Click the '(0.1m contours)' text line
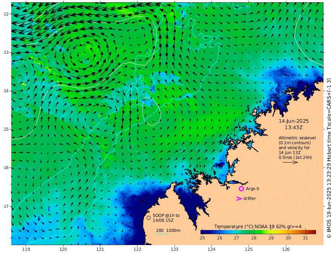This screenshot has height=256, width=331. coord(295,143)
